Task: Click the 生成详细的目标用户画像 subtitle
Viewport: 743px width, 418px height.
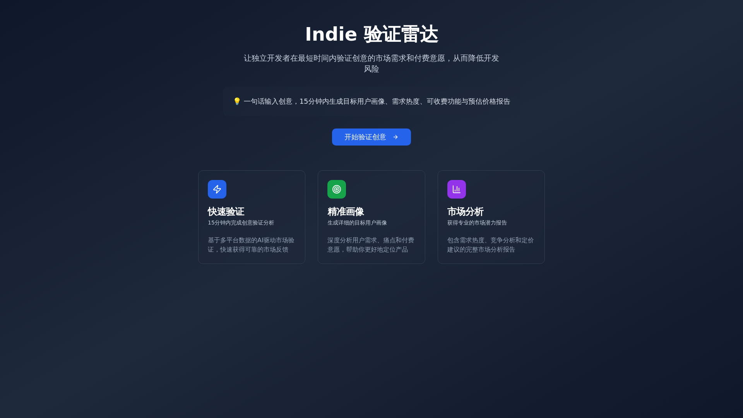Action: (357, 223)
